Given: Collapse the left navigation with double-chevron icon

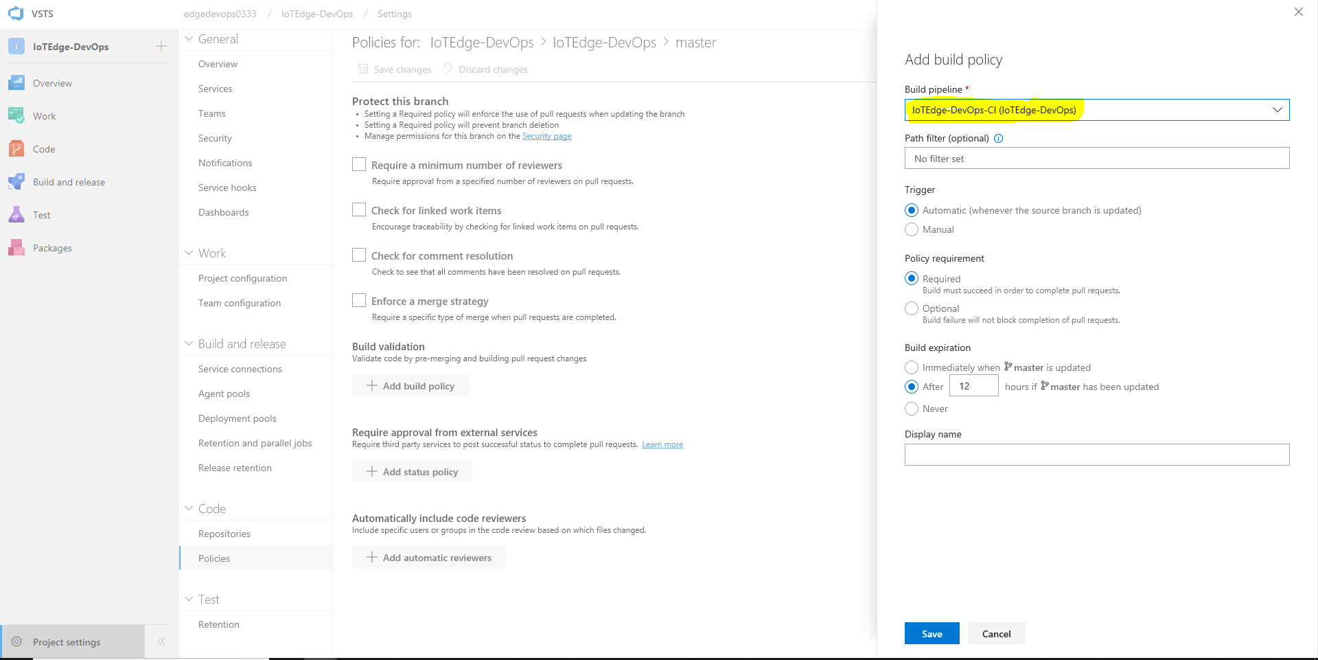Looking at the screenshot, I should coord(161,641).
